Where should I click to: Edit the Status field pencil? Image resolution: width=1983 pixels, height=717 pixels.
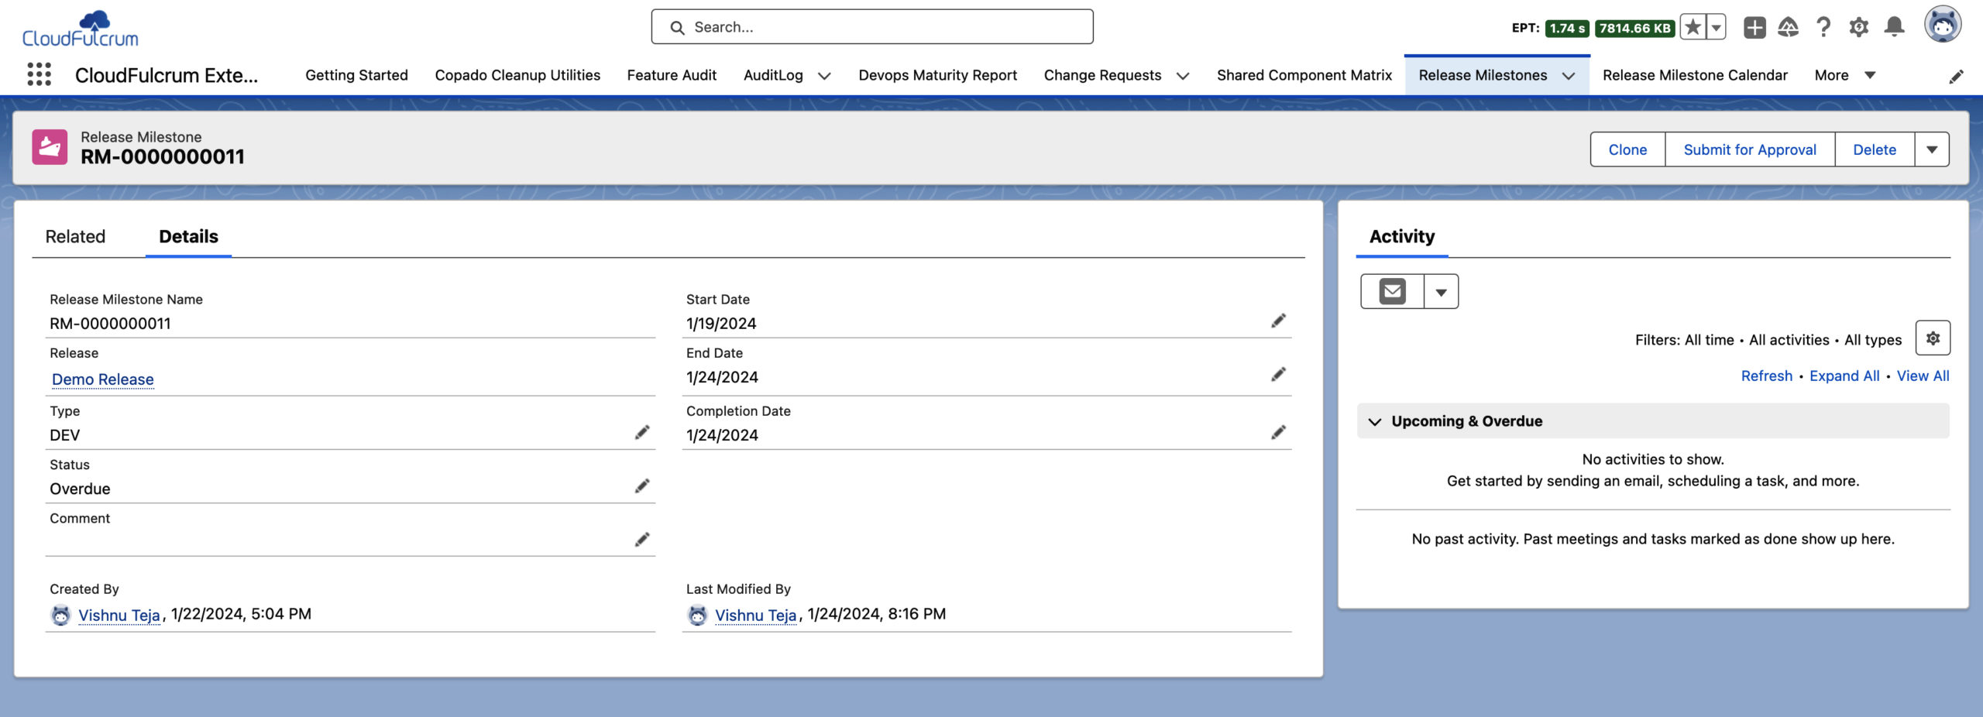[x=642, y=486]
